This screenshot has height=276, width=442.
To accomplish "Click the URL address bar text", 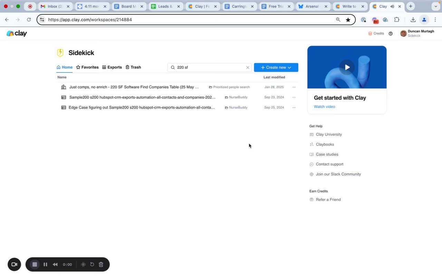I will coord(90,20).
